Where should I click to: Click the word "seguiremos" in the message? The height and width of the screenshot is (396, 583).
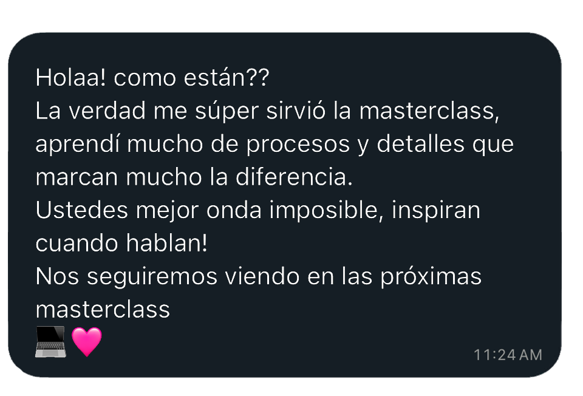point(152,276)
